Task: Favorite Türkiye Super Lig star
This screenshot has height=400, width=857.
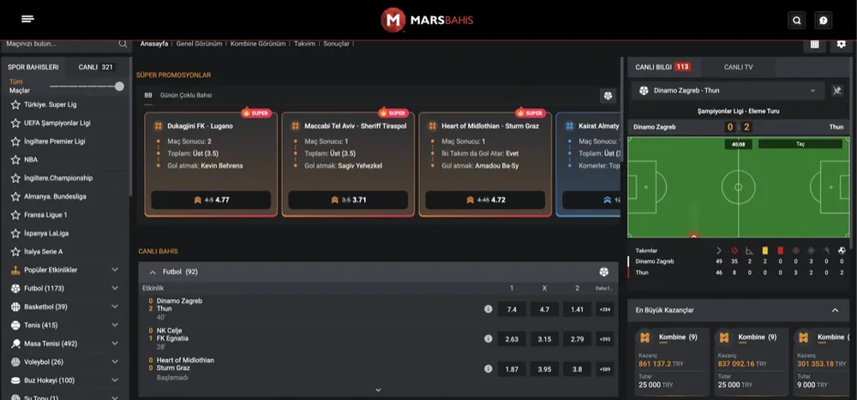Action: coord(15,104)
